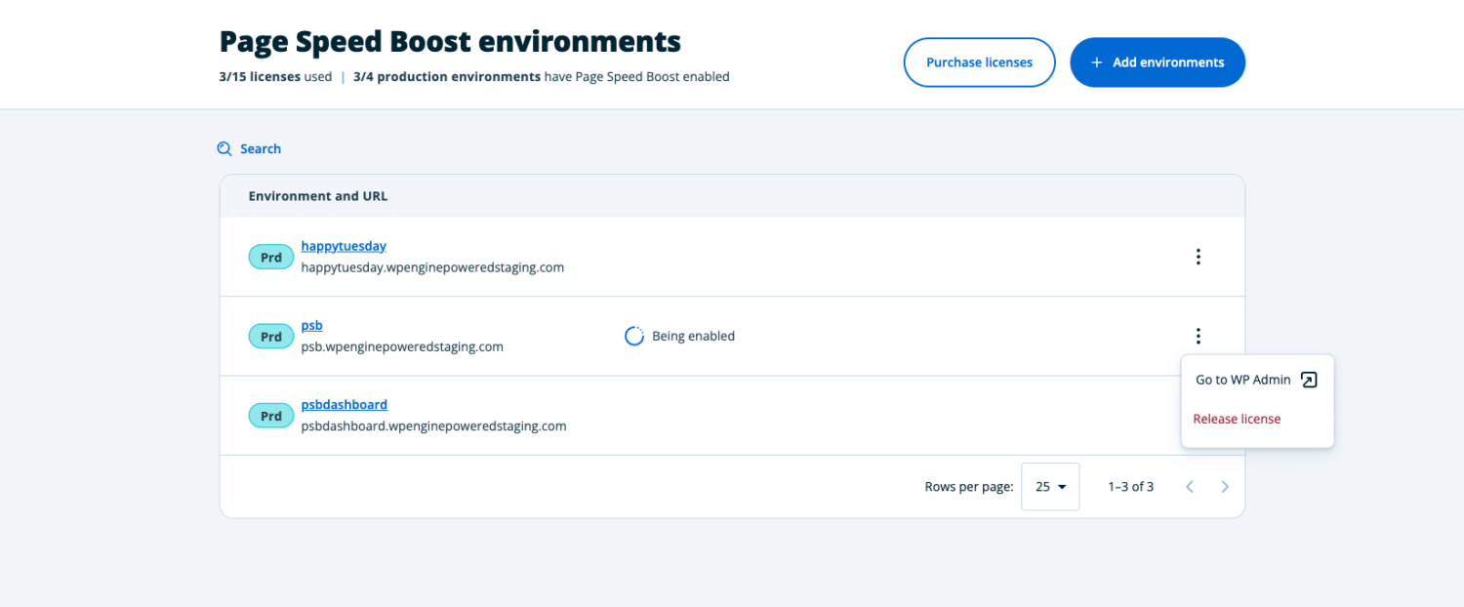Click the Being enabled spinner icon
The width and height of the screenshot is (1464, 607).
(634, 335)
